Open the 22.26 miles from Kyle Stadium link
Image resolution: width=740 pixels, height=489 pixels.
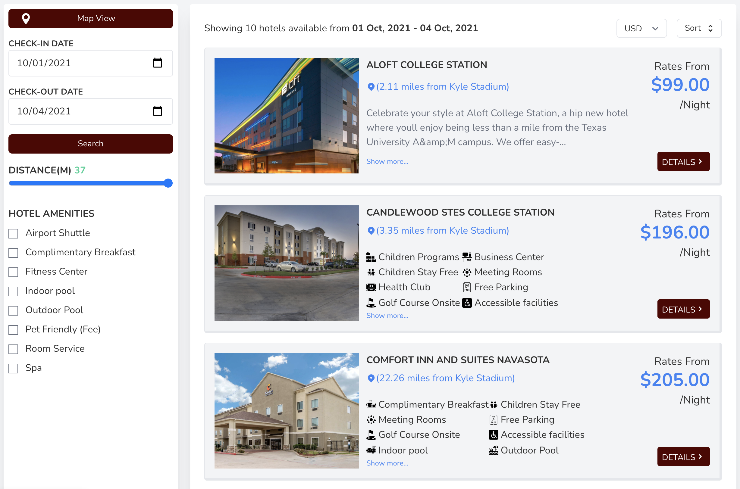(446, 378)
